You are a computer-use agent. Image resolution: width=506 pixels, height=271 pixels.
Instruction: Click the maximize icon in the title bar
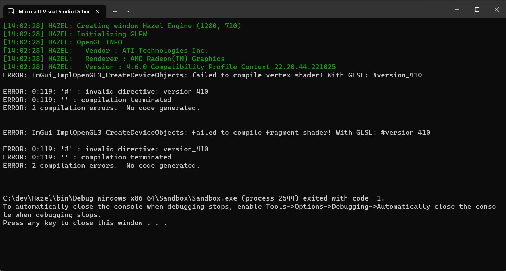point(477,9)
